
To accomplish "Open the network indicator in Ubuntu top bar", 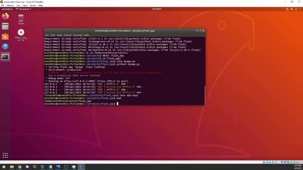I will point(287,9).
